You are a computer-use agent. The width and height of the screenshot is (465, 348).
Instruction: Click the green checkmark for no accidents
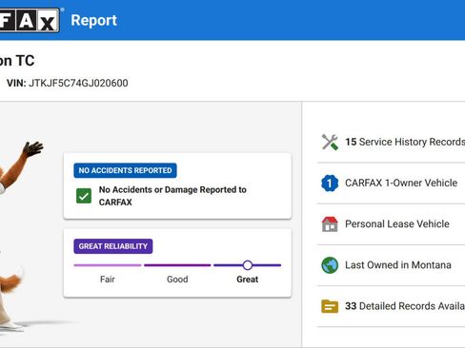coord(84,196)
